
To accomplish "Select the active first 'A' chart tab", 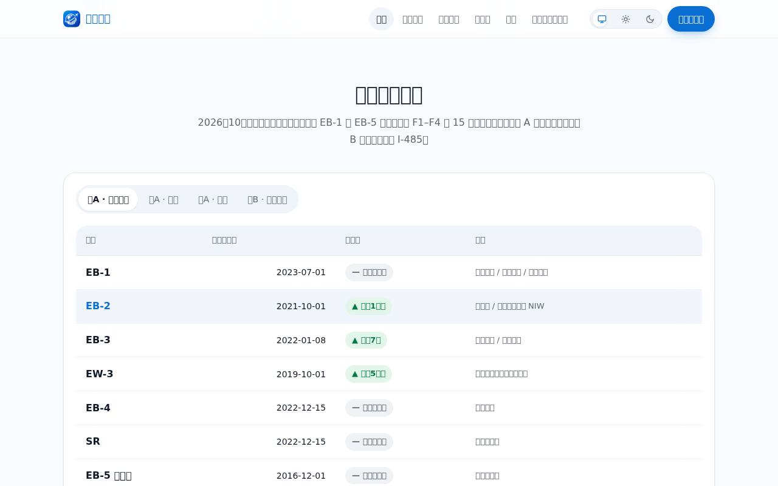I will (108, 199).
